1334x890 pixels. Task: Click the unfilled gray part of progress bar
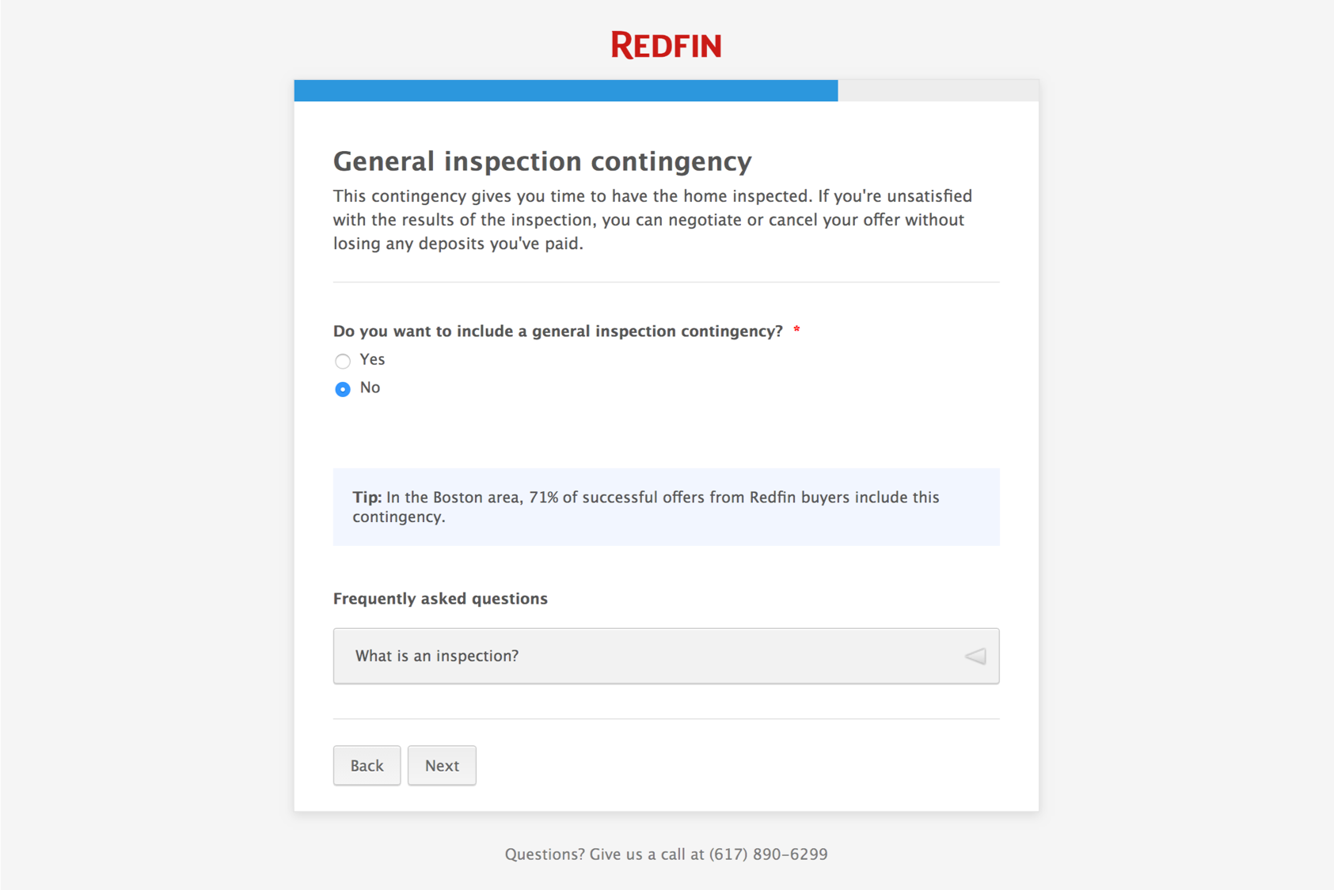click(938, 90)
